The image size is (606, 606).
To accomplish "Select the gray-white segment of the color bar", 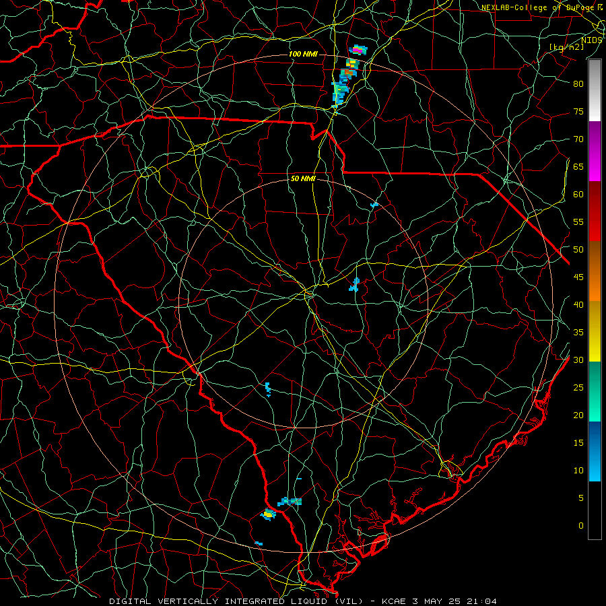I will (595, 90).
